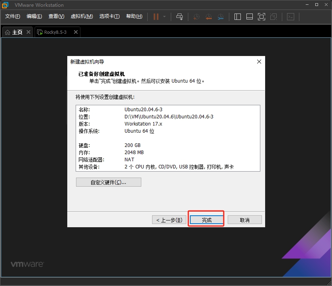Click the 取消 button
332x286 pixels.
(x=245, y=220)
